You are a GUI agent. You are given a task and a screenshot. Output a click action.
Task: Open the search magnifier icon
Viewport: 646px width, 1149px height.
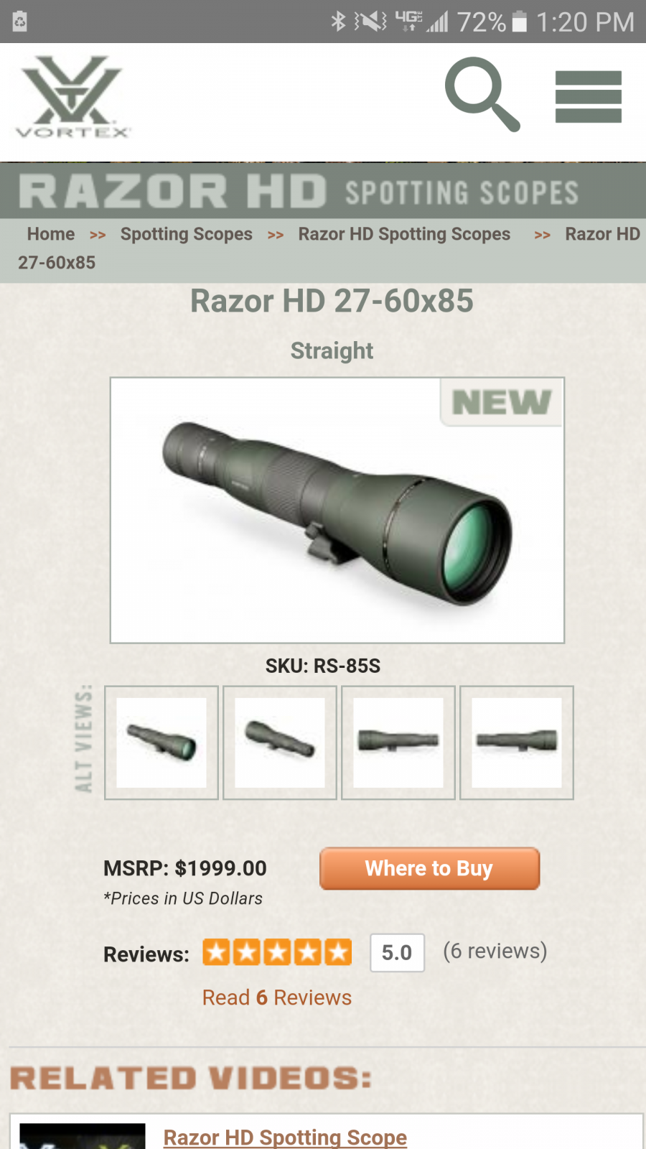(x=482, y=94)
